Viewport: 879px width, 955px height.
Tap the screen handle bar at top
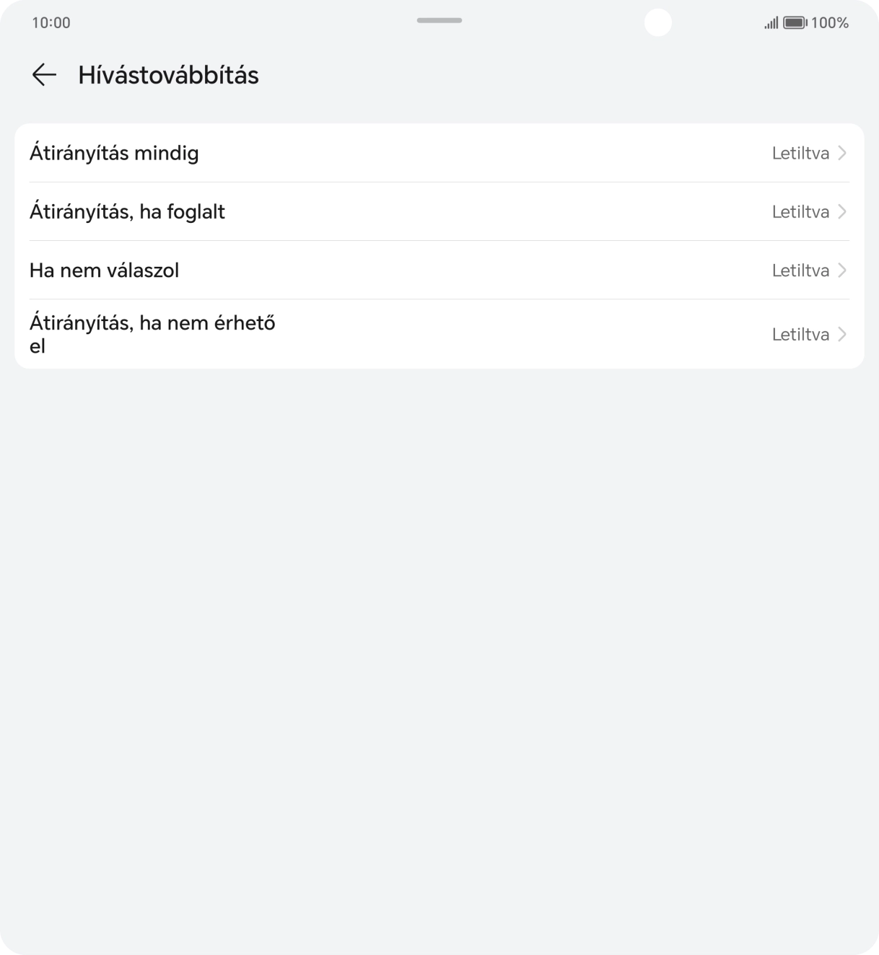click(x=439, y=21)
